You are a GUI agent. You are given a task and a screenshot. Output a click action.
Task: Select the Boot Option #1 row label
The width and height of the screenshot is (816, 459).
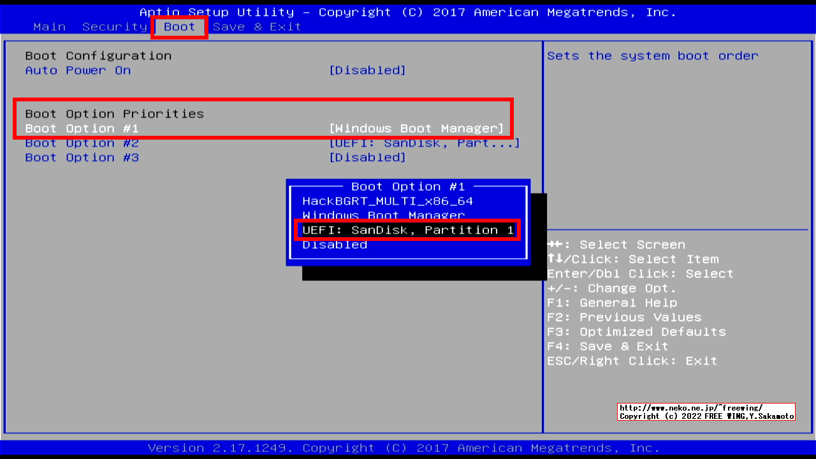click(x=82, y=129)
